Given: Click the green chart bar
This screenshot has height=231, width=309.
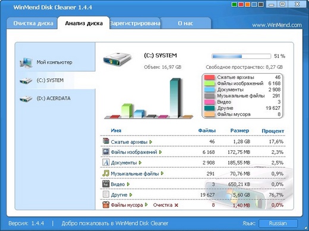Looking at the screenshot, I should (x=127, y=110).
